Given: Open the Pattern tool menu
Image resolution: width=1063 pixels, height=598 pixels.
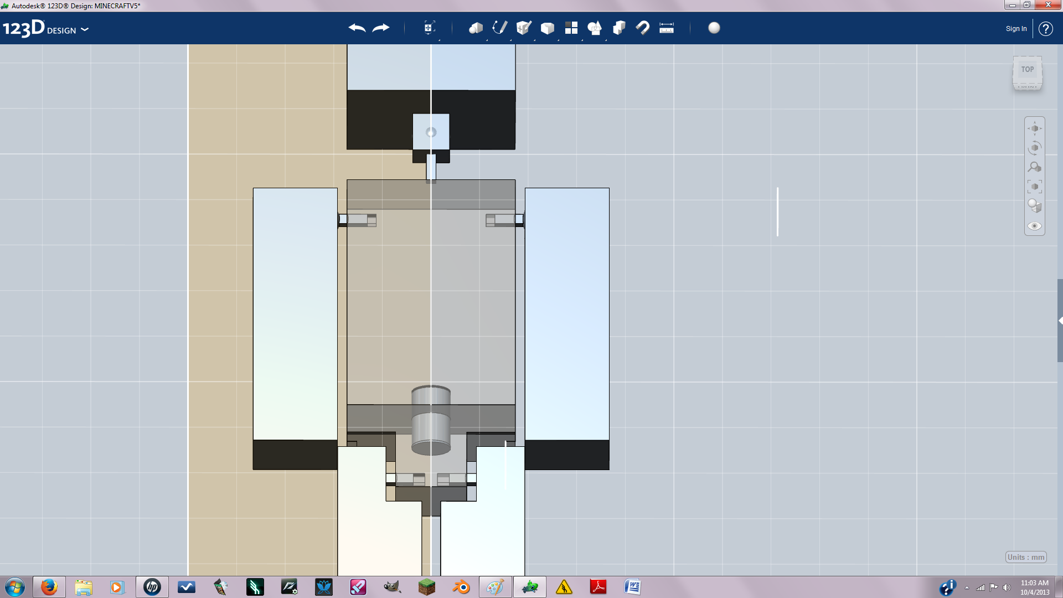Looking at the screenshot, I should coord(571,28).
